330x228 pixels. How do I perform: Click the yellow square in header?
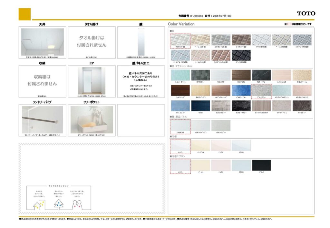pos(25,14)
